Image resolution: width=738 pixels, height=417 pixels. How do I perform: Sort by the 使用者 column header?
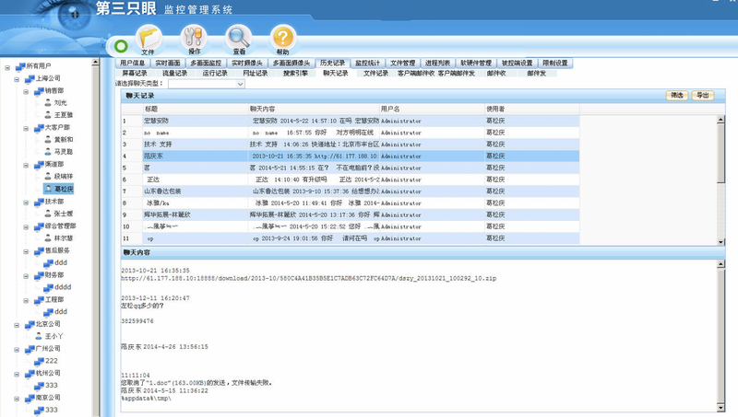coord(532,109)
